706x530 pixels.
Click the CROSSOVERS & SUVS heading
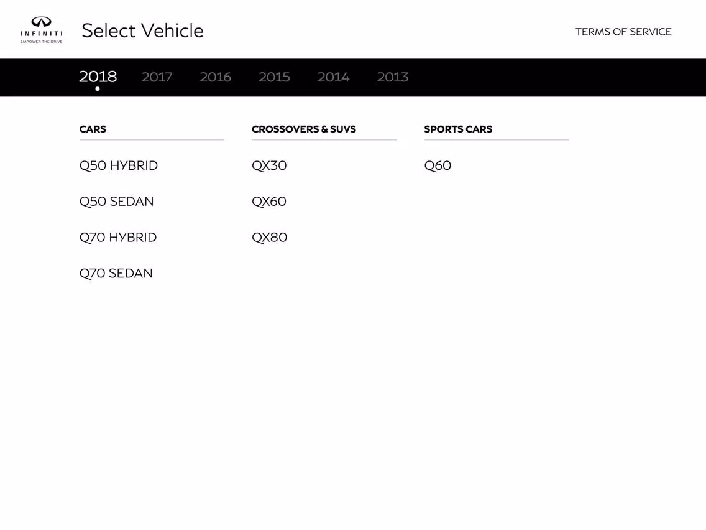[304, 129]
